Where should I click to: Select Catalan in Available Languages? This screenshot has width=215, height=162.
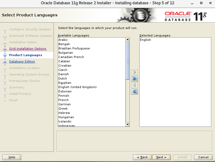point(92,61)
